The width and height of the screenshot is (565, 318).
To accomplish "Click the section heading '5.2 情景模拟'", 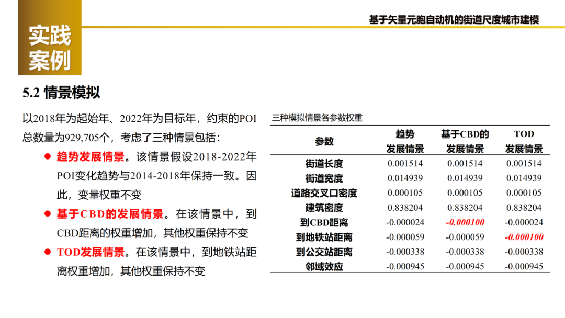I will click(x=61, y=93).
